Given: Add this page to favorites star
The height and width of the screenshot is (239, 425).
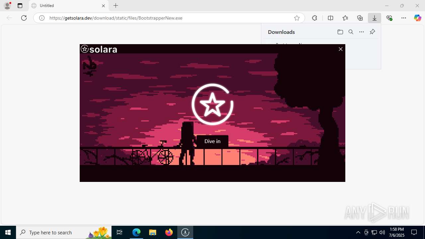Looking at the screenshot, I should [x=297, y=18].
